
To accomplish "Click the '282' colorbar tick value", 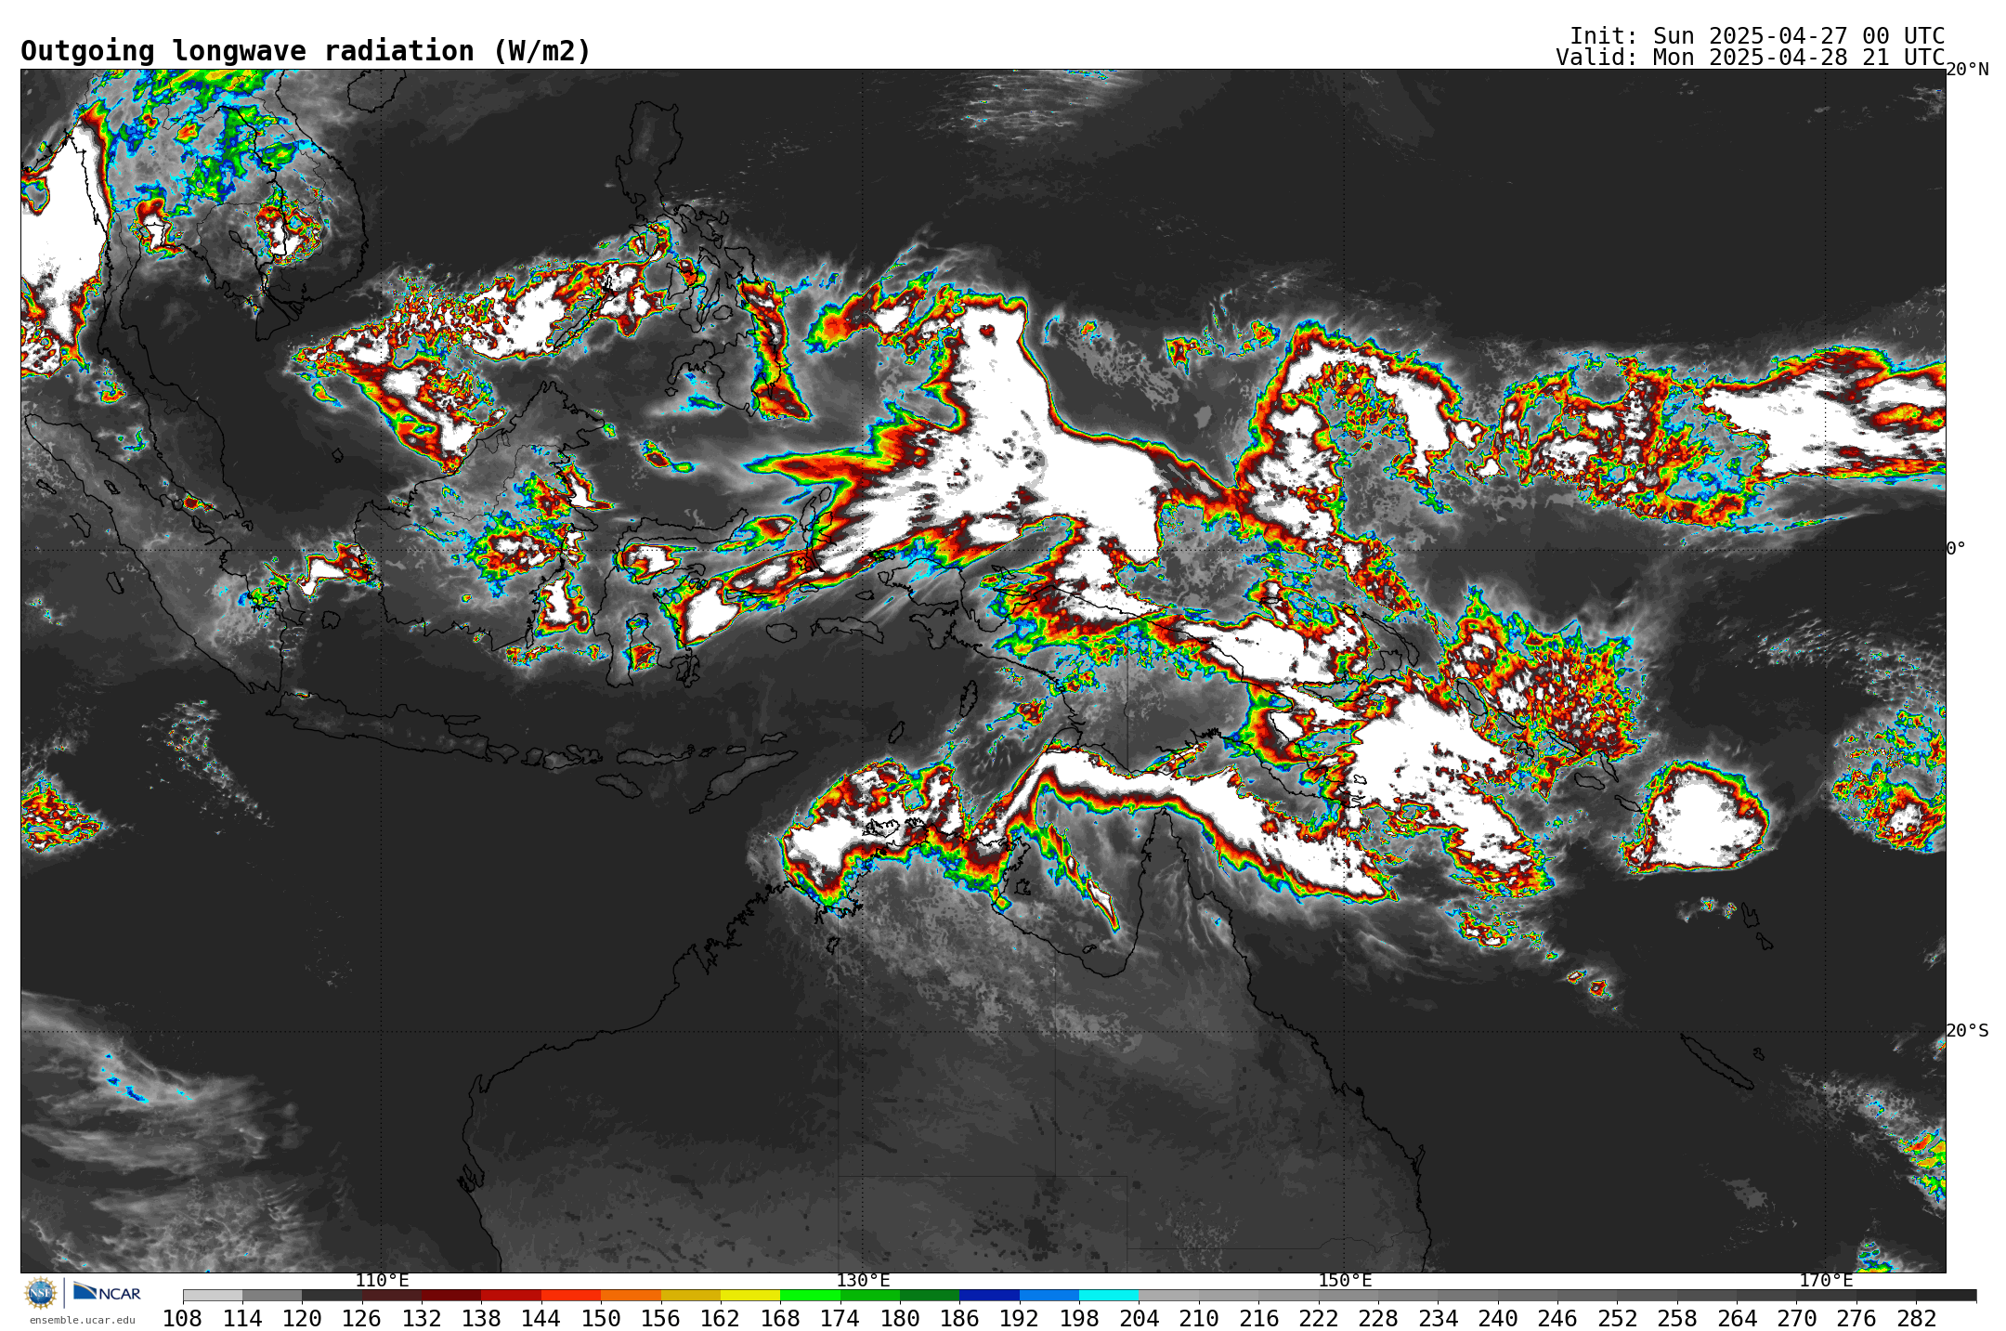I will pos(1916,1319).
